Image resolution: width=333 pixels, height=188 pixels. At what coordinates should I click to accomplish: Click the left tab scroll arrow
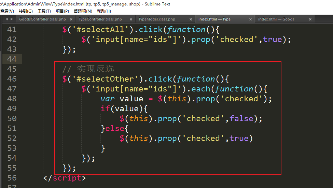7,19
